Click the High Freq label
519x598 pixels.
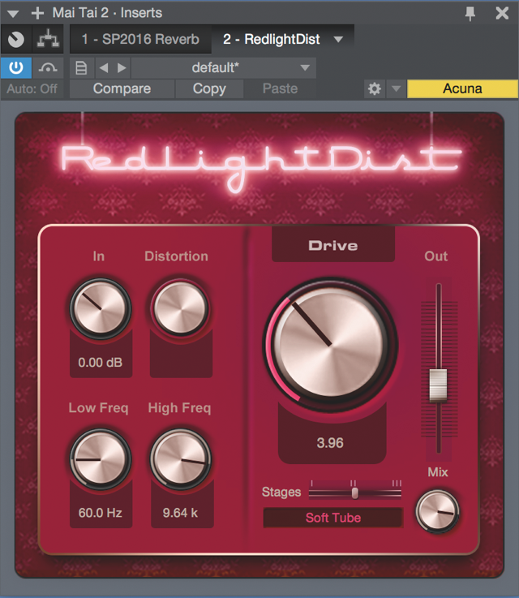point(179,408)
